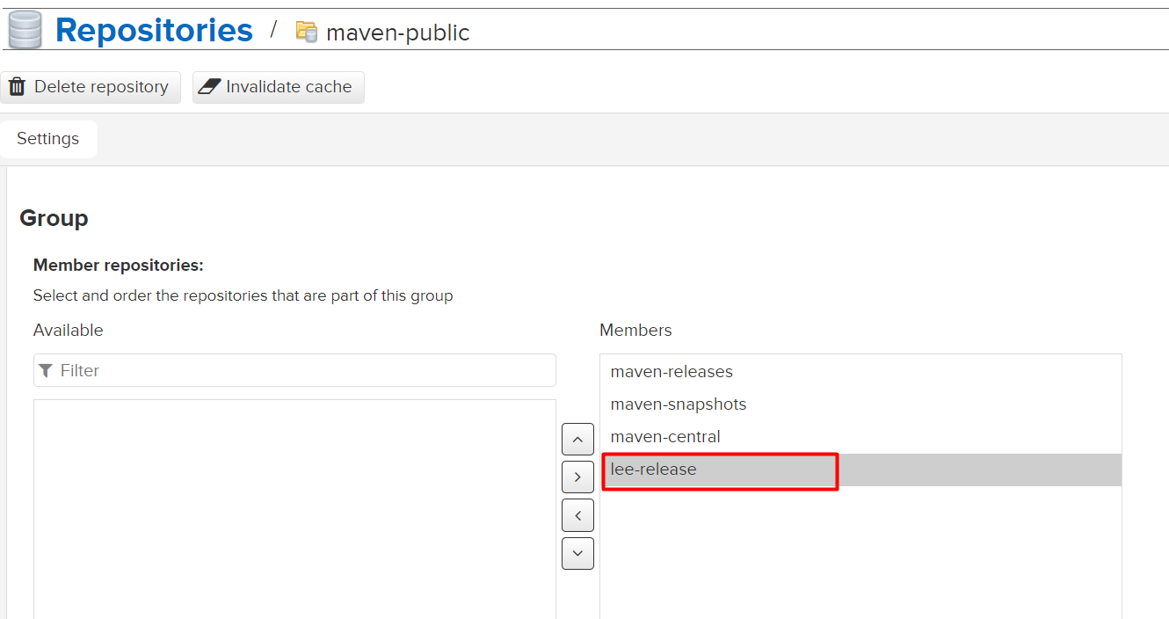This screenshot has width=1169, height=619.
Task: Click the Repositories database icon
Action: [25, 30]
